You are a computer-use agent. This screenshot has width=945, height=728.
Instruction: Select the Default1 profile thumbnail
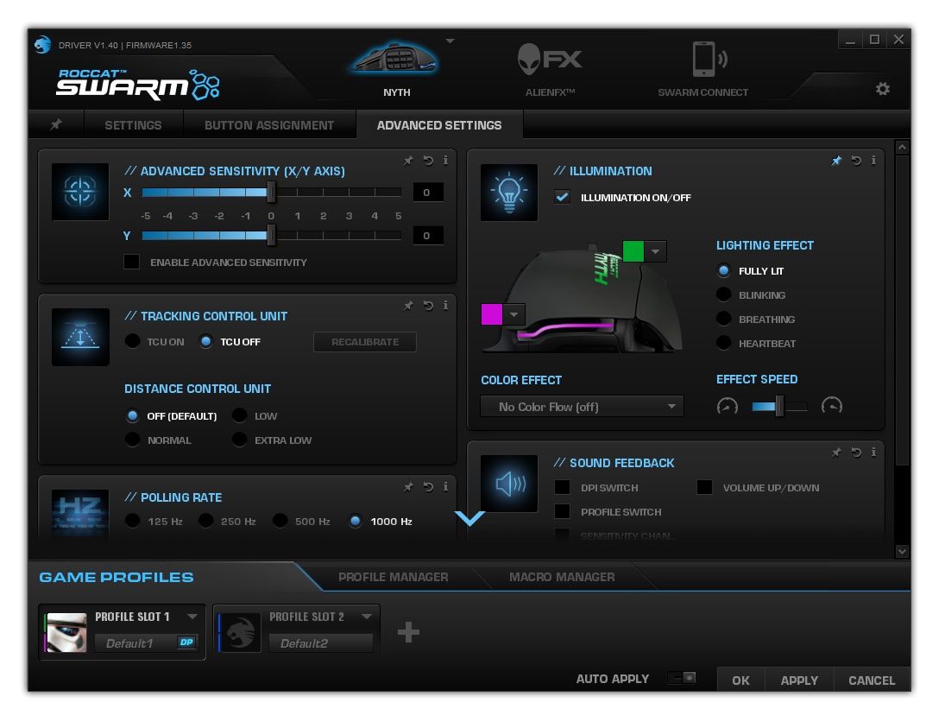pyautogui.click(x=66, y=632)
